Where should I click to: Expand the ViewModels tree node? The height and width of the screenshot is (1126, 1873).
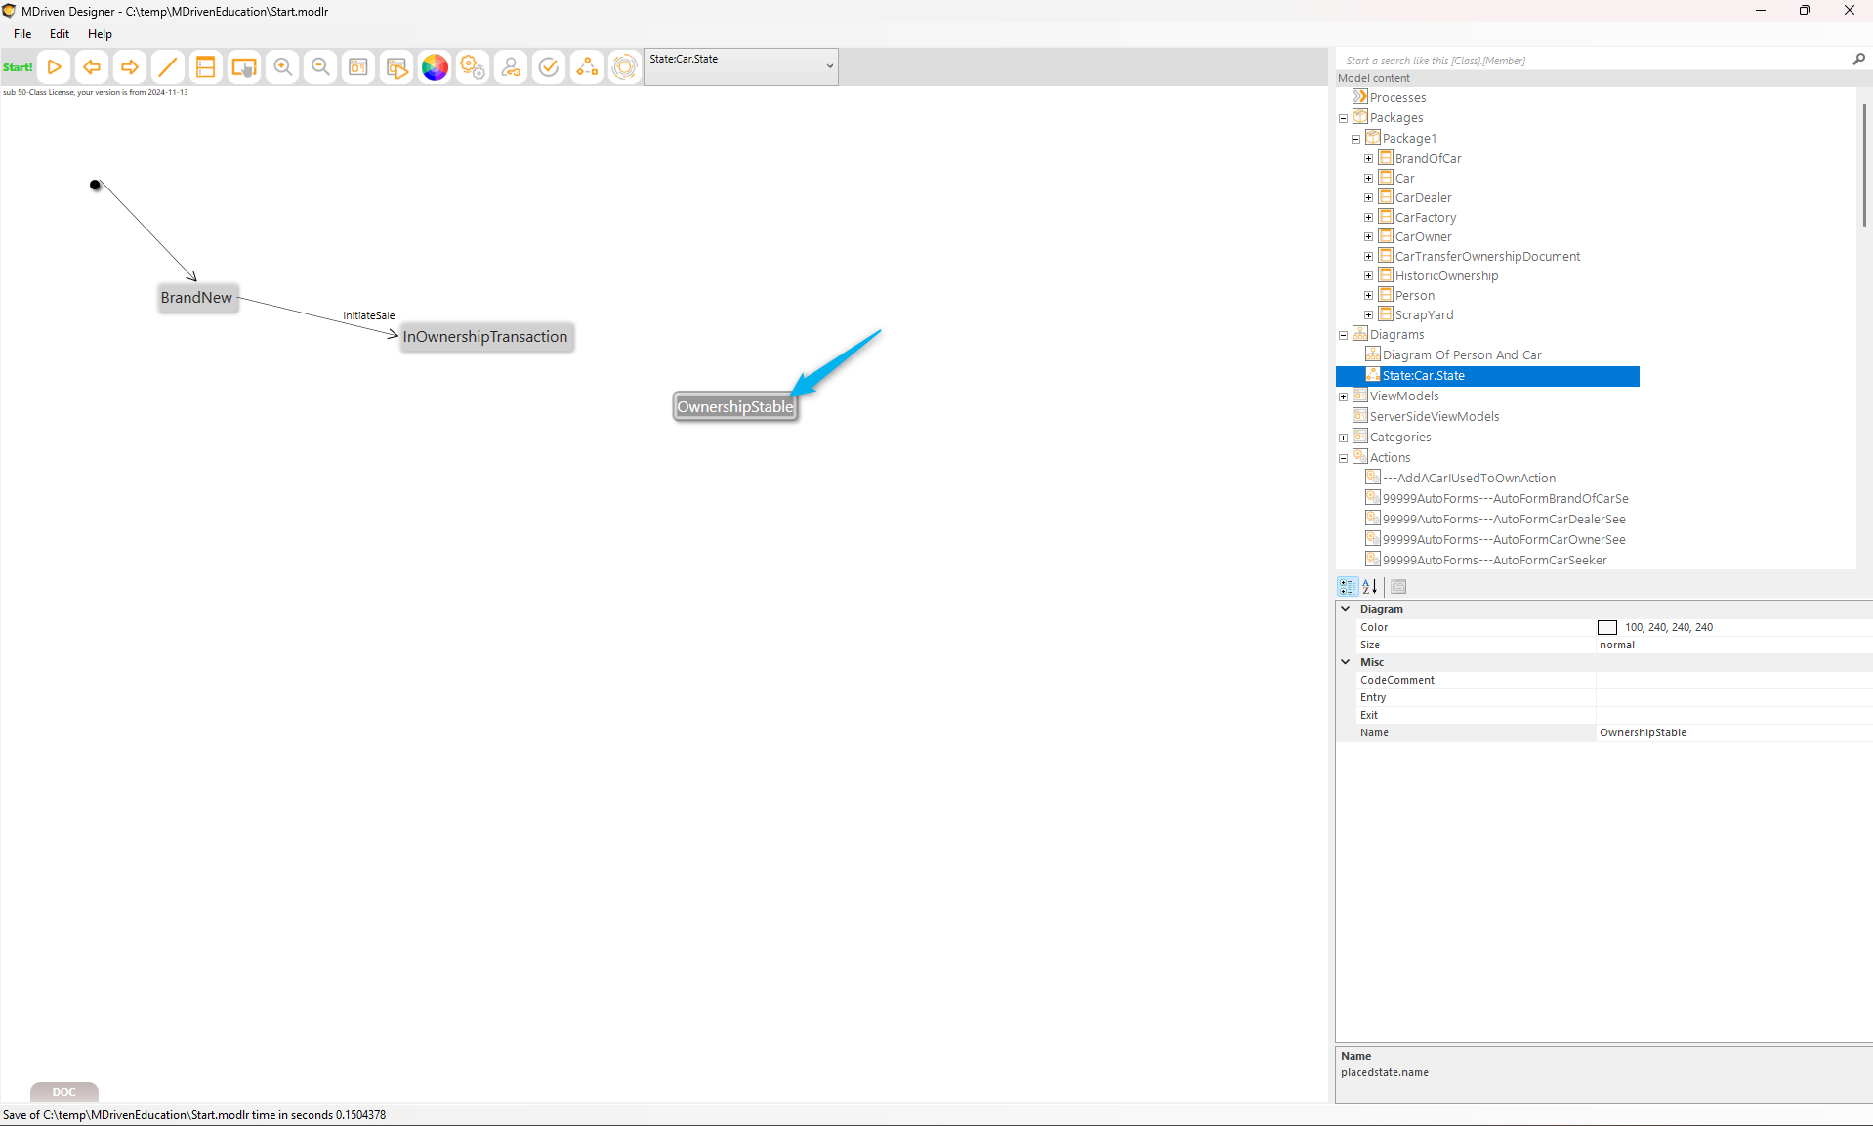coord(1343,396)
